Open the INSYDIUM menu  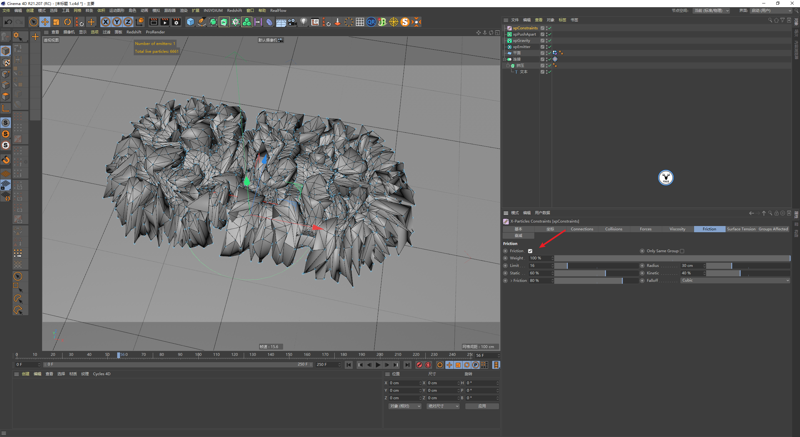click(x=213, y=10)
